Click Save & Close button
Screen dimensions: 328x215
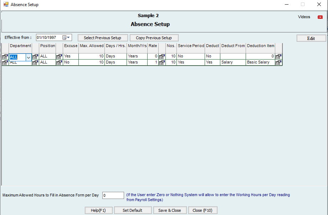(x=170, y=210)
